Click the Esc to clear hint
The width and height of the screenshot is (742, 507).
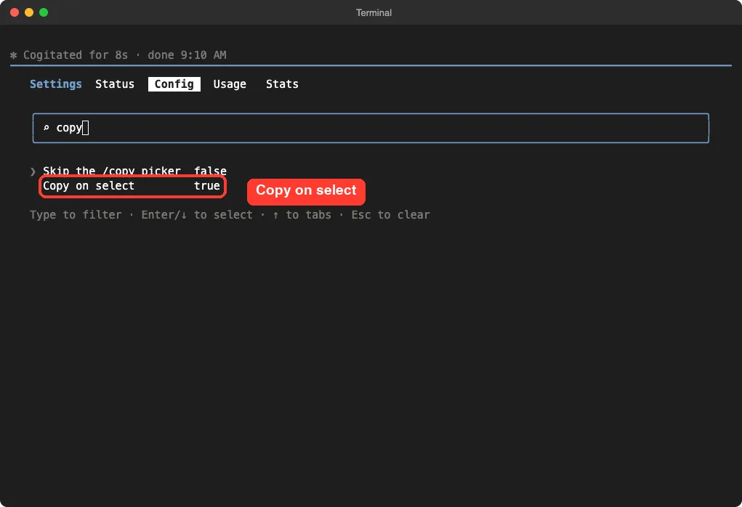(x=390, y=215)
